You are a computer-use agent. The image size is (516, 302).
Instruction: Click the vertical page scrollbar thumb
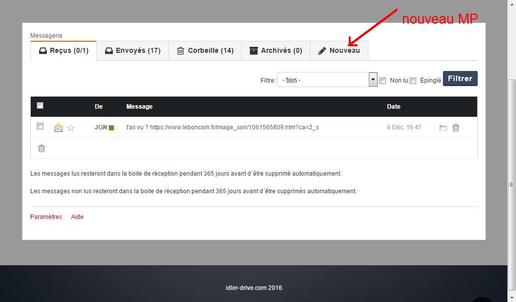[x=511, y=184]
